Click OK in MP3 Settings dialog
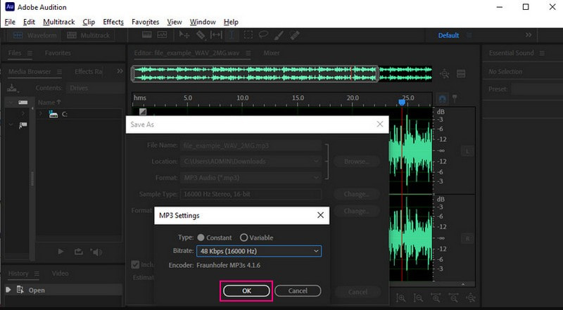This screenshot has width=563, height=310. coord(246,290)
